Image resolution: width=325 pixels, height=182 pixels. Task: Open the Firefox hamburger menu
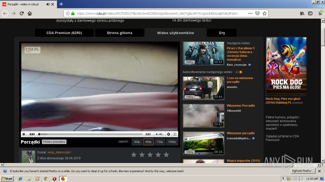click(x=320, y=13)
